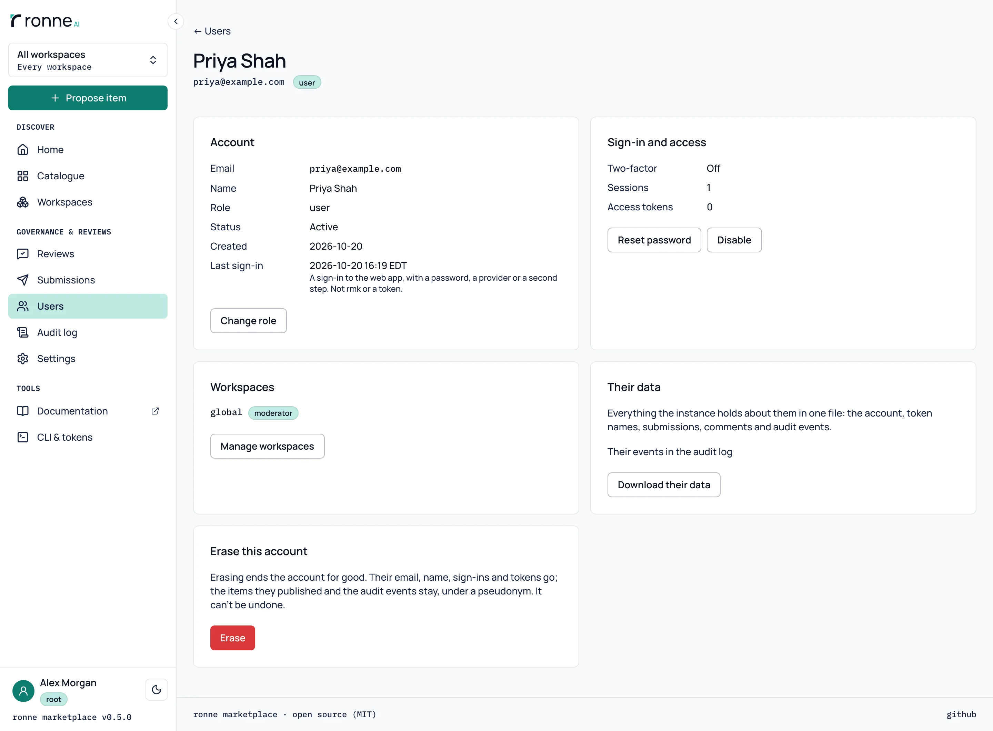The height and width of the screenshot is (731, 993).
Task: Toggle dark mode with the moon button
Action: tap(156, 689)
